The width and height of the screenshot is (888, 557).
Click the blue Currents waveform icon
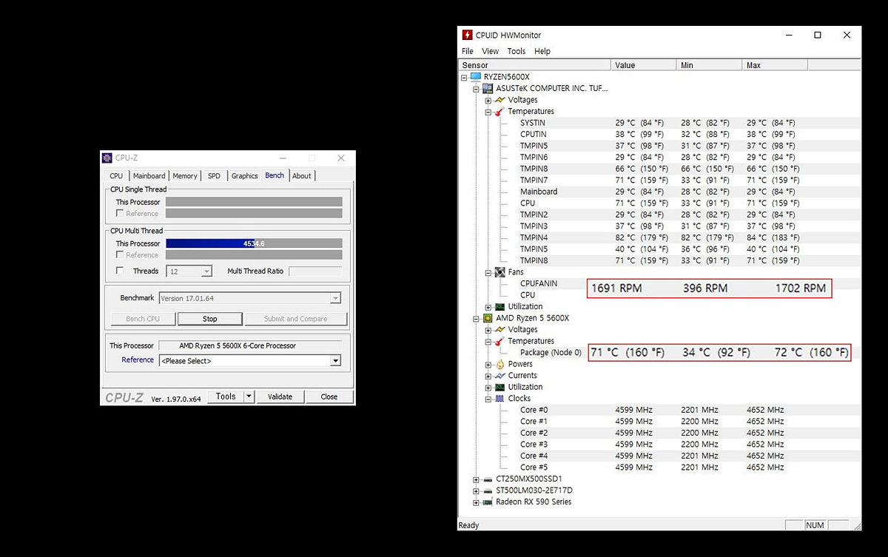pyautogui.click(x=499, y=376)
